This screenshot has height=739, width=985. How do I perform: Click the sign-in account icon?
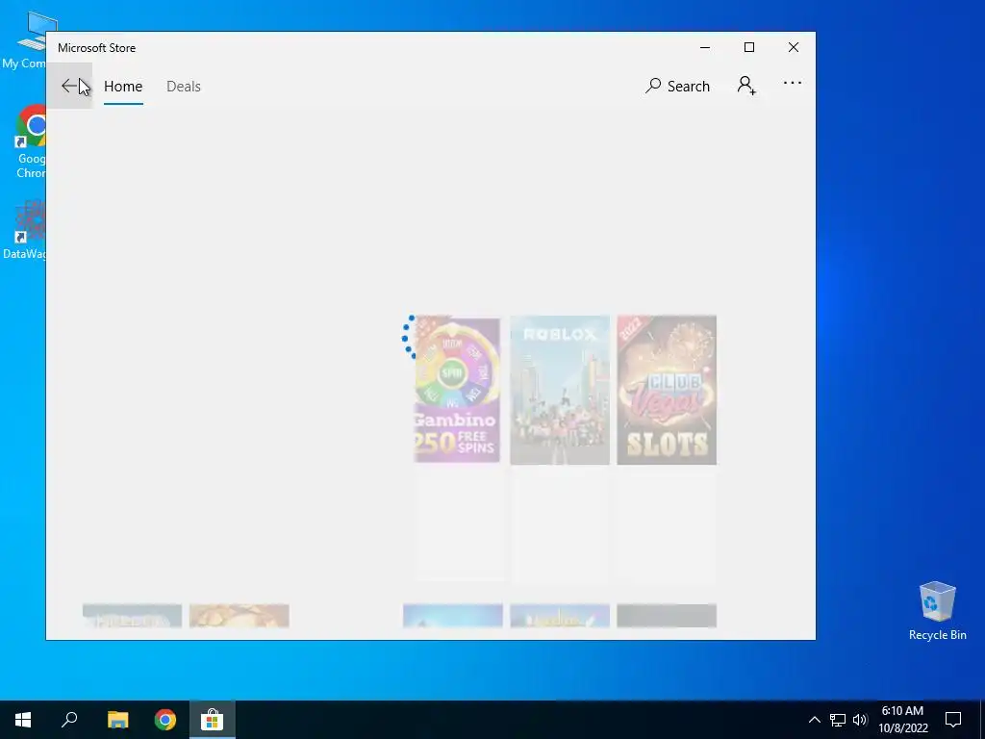[x=746, y=86]
